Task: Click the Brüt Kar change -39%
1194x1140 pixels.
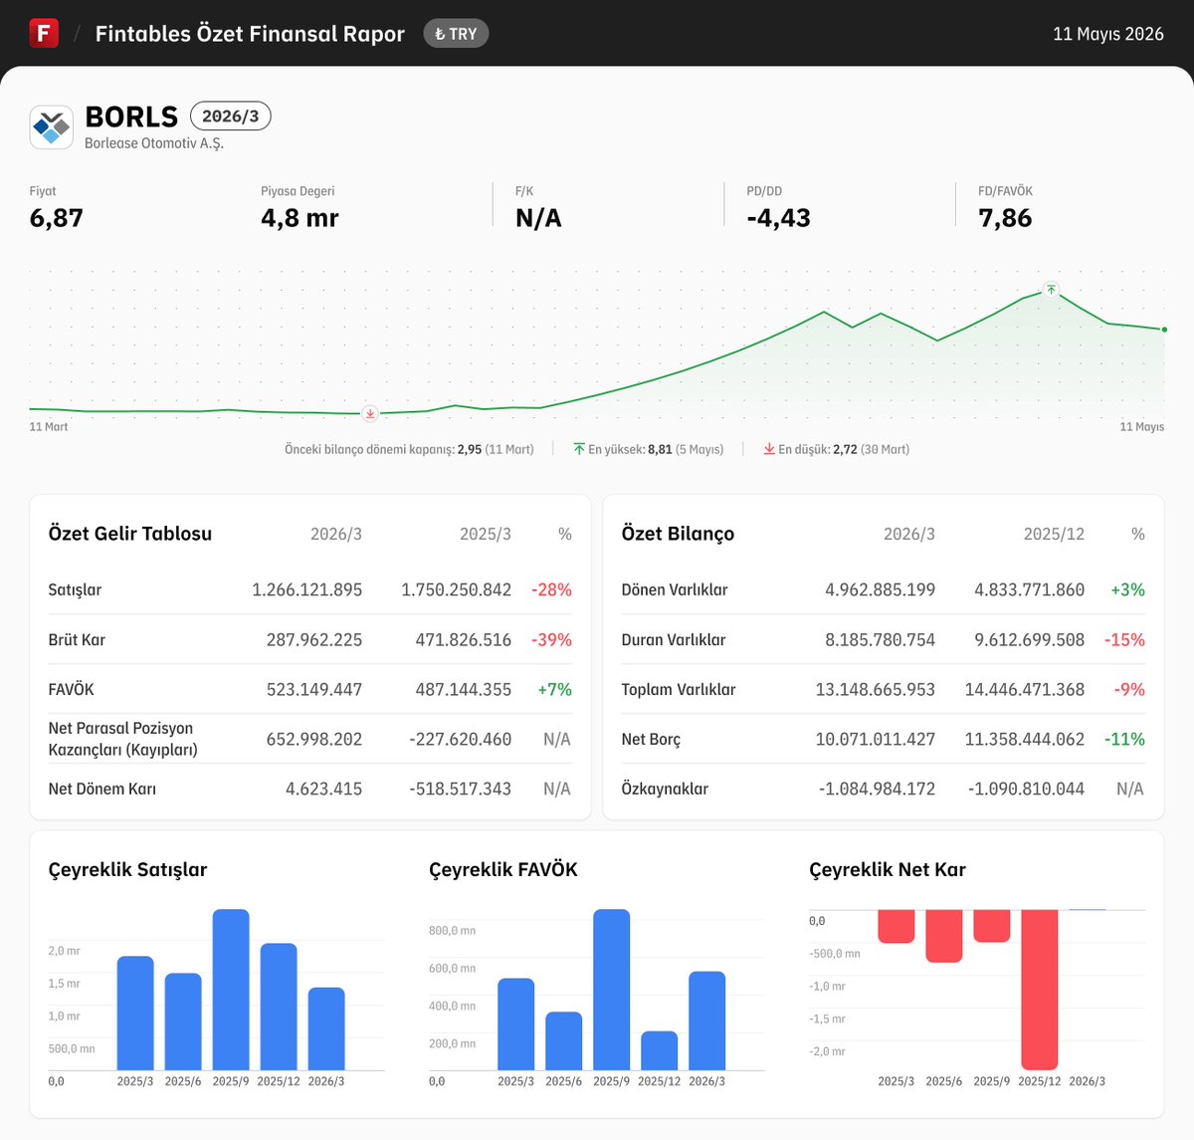Action: [551, 639]
